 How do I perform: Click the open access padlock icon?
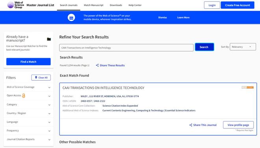[24, 96]
